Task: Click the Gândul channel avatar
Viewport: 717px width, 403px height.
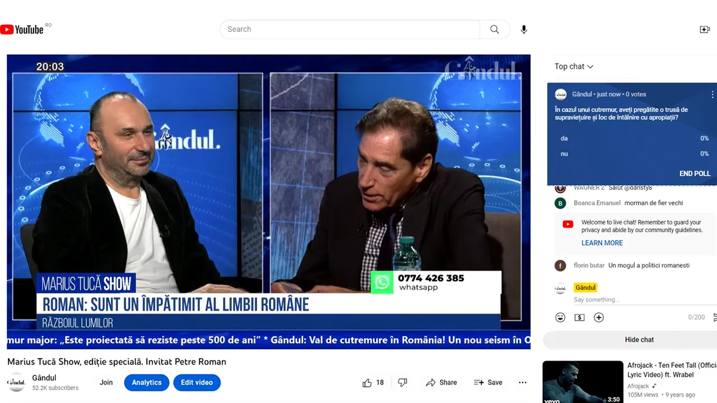Action: [16, 382]
